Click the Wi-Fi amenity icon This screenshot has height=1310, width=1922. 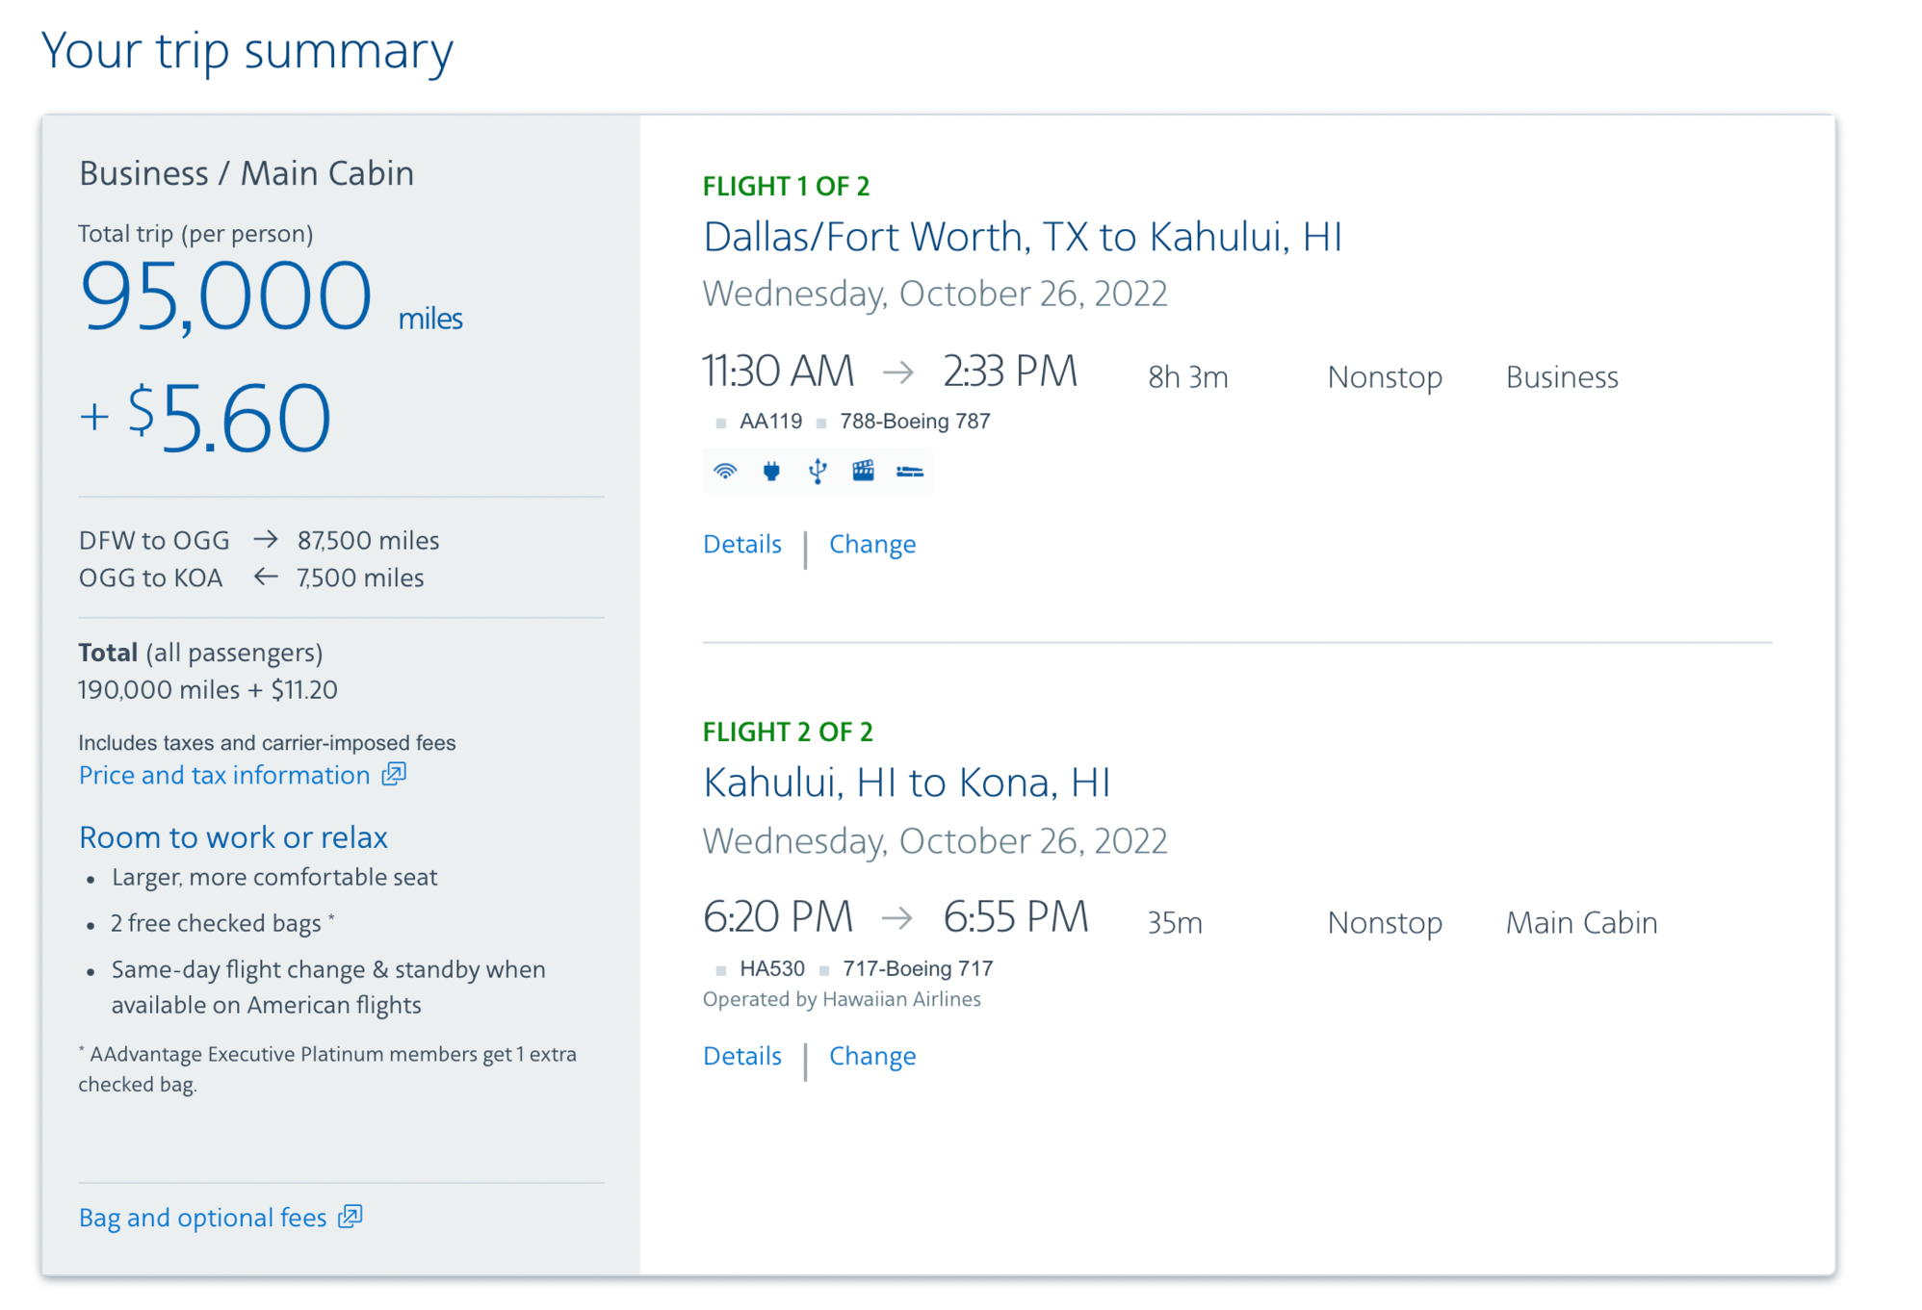725,471
